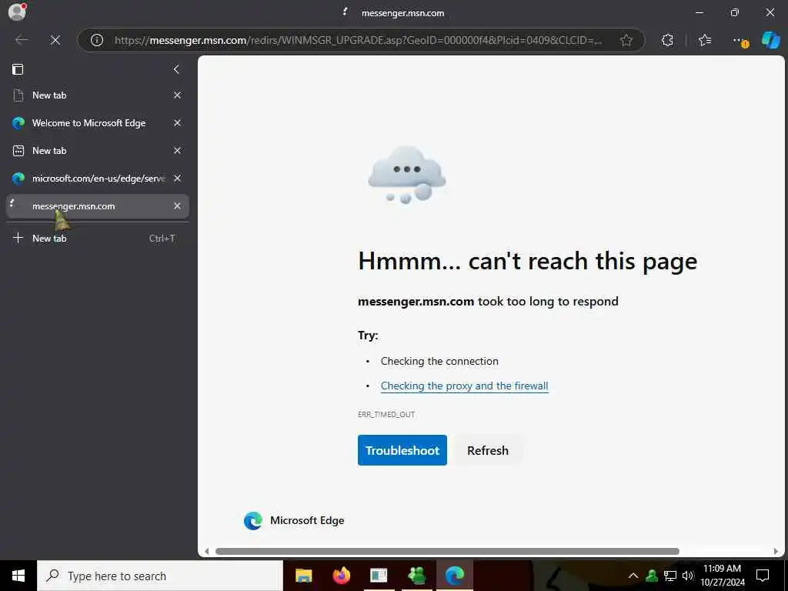Viewport: 788px width, 591px height.
Task: Open network status tray icon
Action: coord(670,576)
